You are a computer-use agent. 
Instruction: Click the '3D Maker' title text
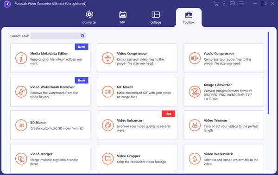coord(38,123)
